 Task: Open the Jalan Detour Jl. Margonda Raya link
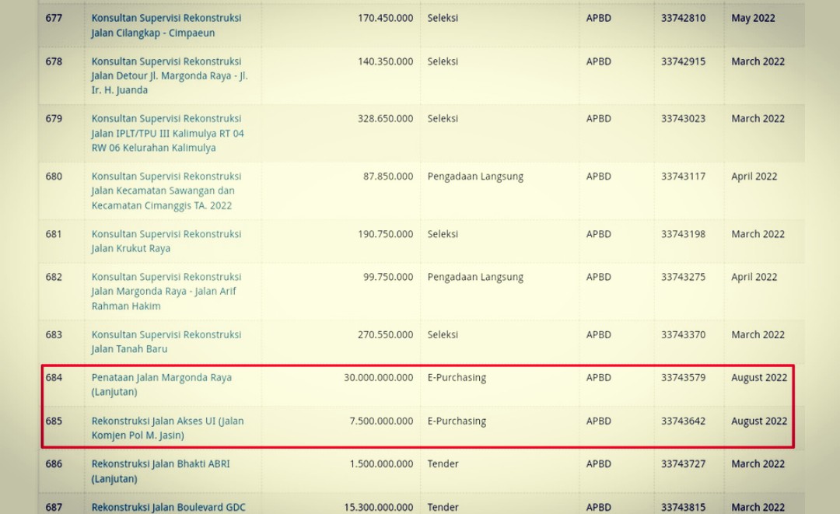pyautogui.click(x=169, y=75)
